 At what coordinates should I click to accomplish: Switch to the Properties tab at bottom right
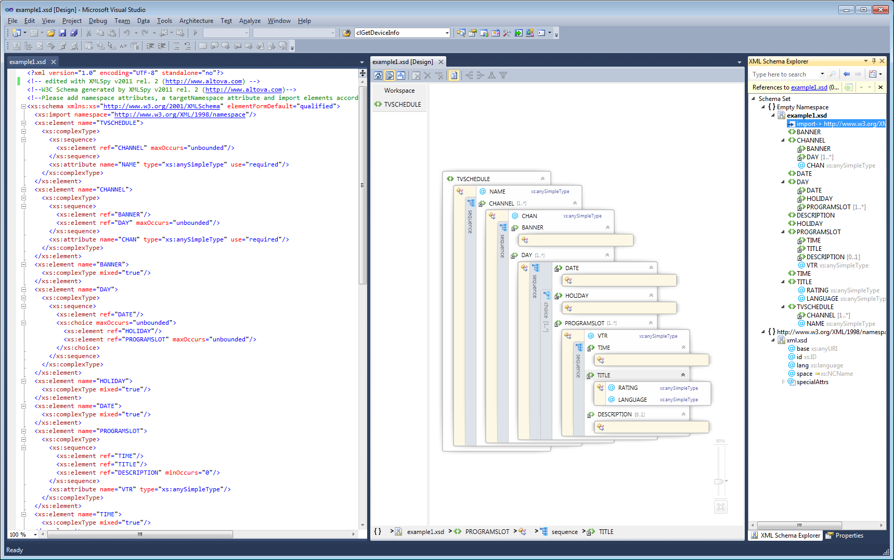845,536
